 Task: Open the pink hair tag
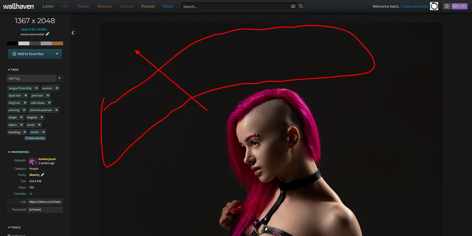pyautogui.click(x=37, y=96)
